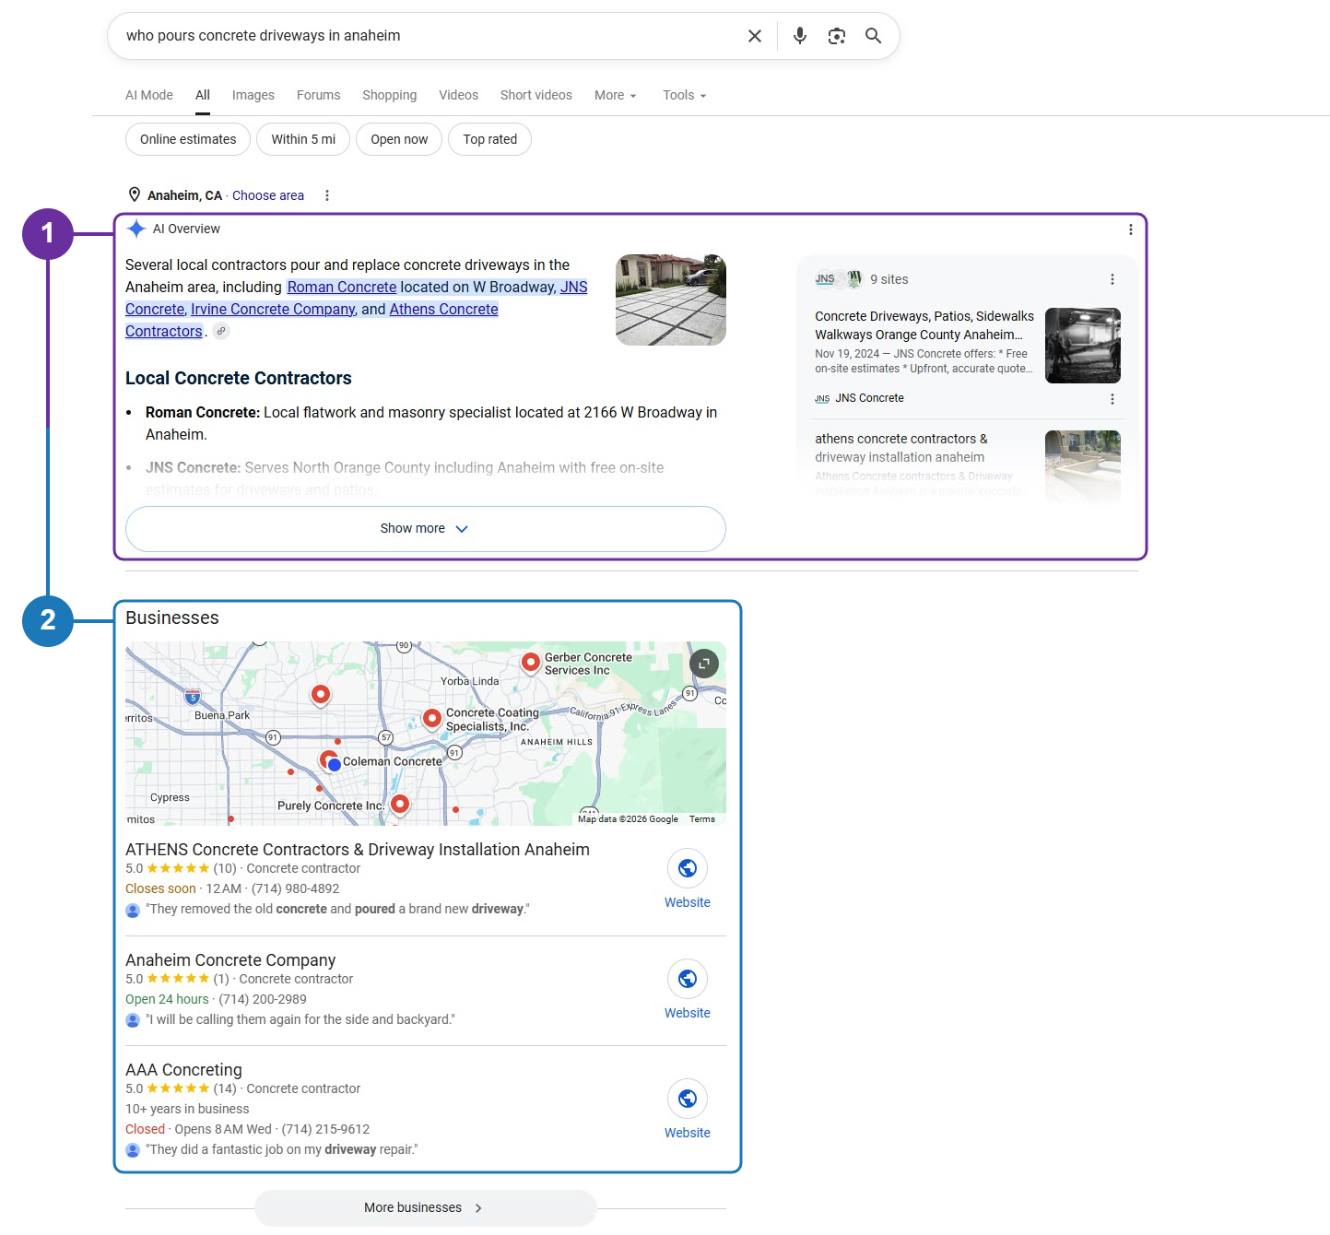Select the Purely Concrete Inc. map pin
The height and width of the screenshot is (1235, 1330).
[x=399, y=805]
